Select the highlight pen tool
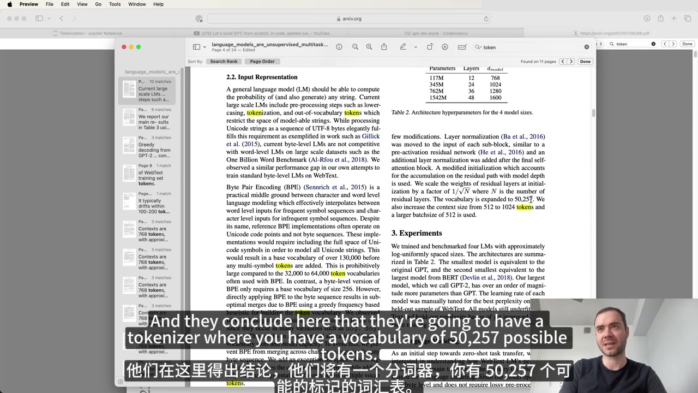Image resolution: width=698 pixels, height=393 pixels. (403, 47)
